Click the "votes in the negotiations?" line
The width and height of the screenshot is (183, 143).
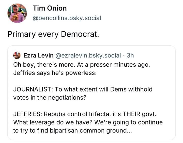coord(50,98)
